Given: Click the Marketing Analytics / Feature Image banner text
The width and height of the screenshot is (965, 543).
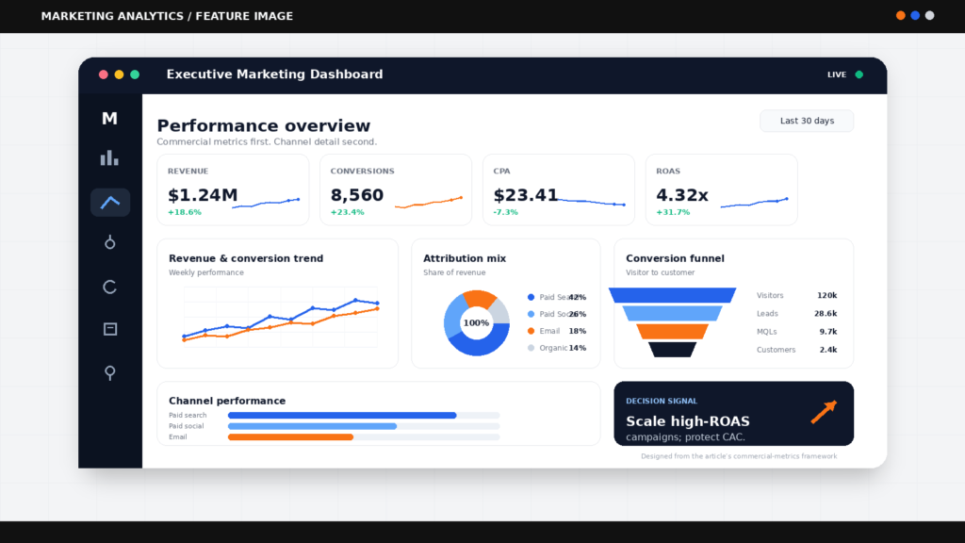Looking at the screenshot, I should pyautogui.click(x=167, y=16).
